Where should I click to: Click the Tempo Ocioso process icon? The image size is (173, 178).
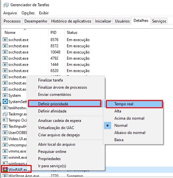pyautogui.click(x=5, y=120)
